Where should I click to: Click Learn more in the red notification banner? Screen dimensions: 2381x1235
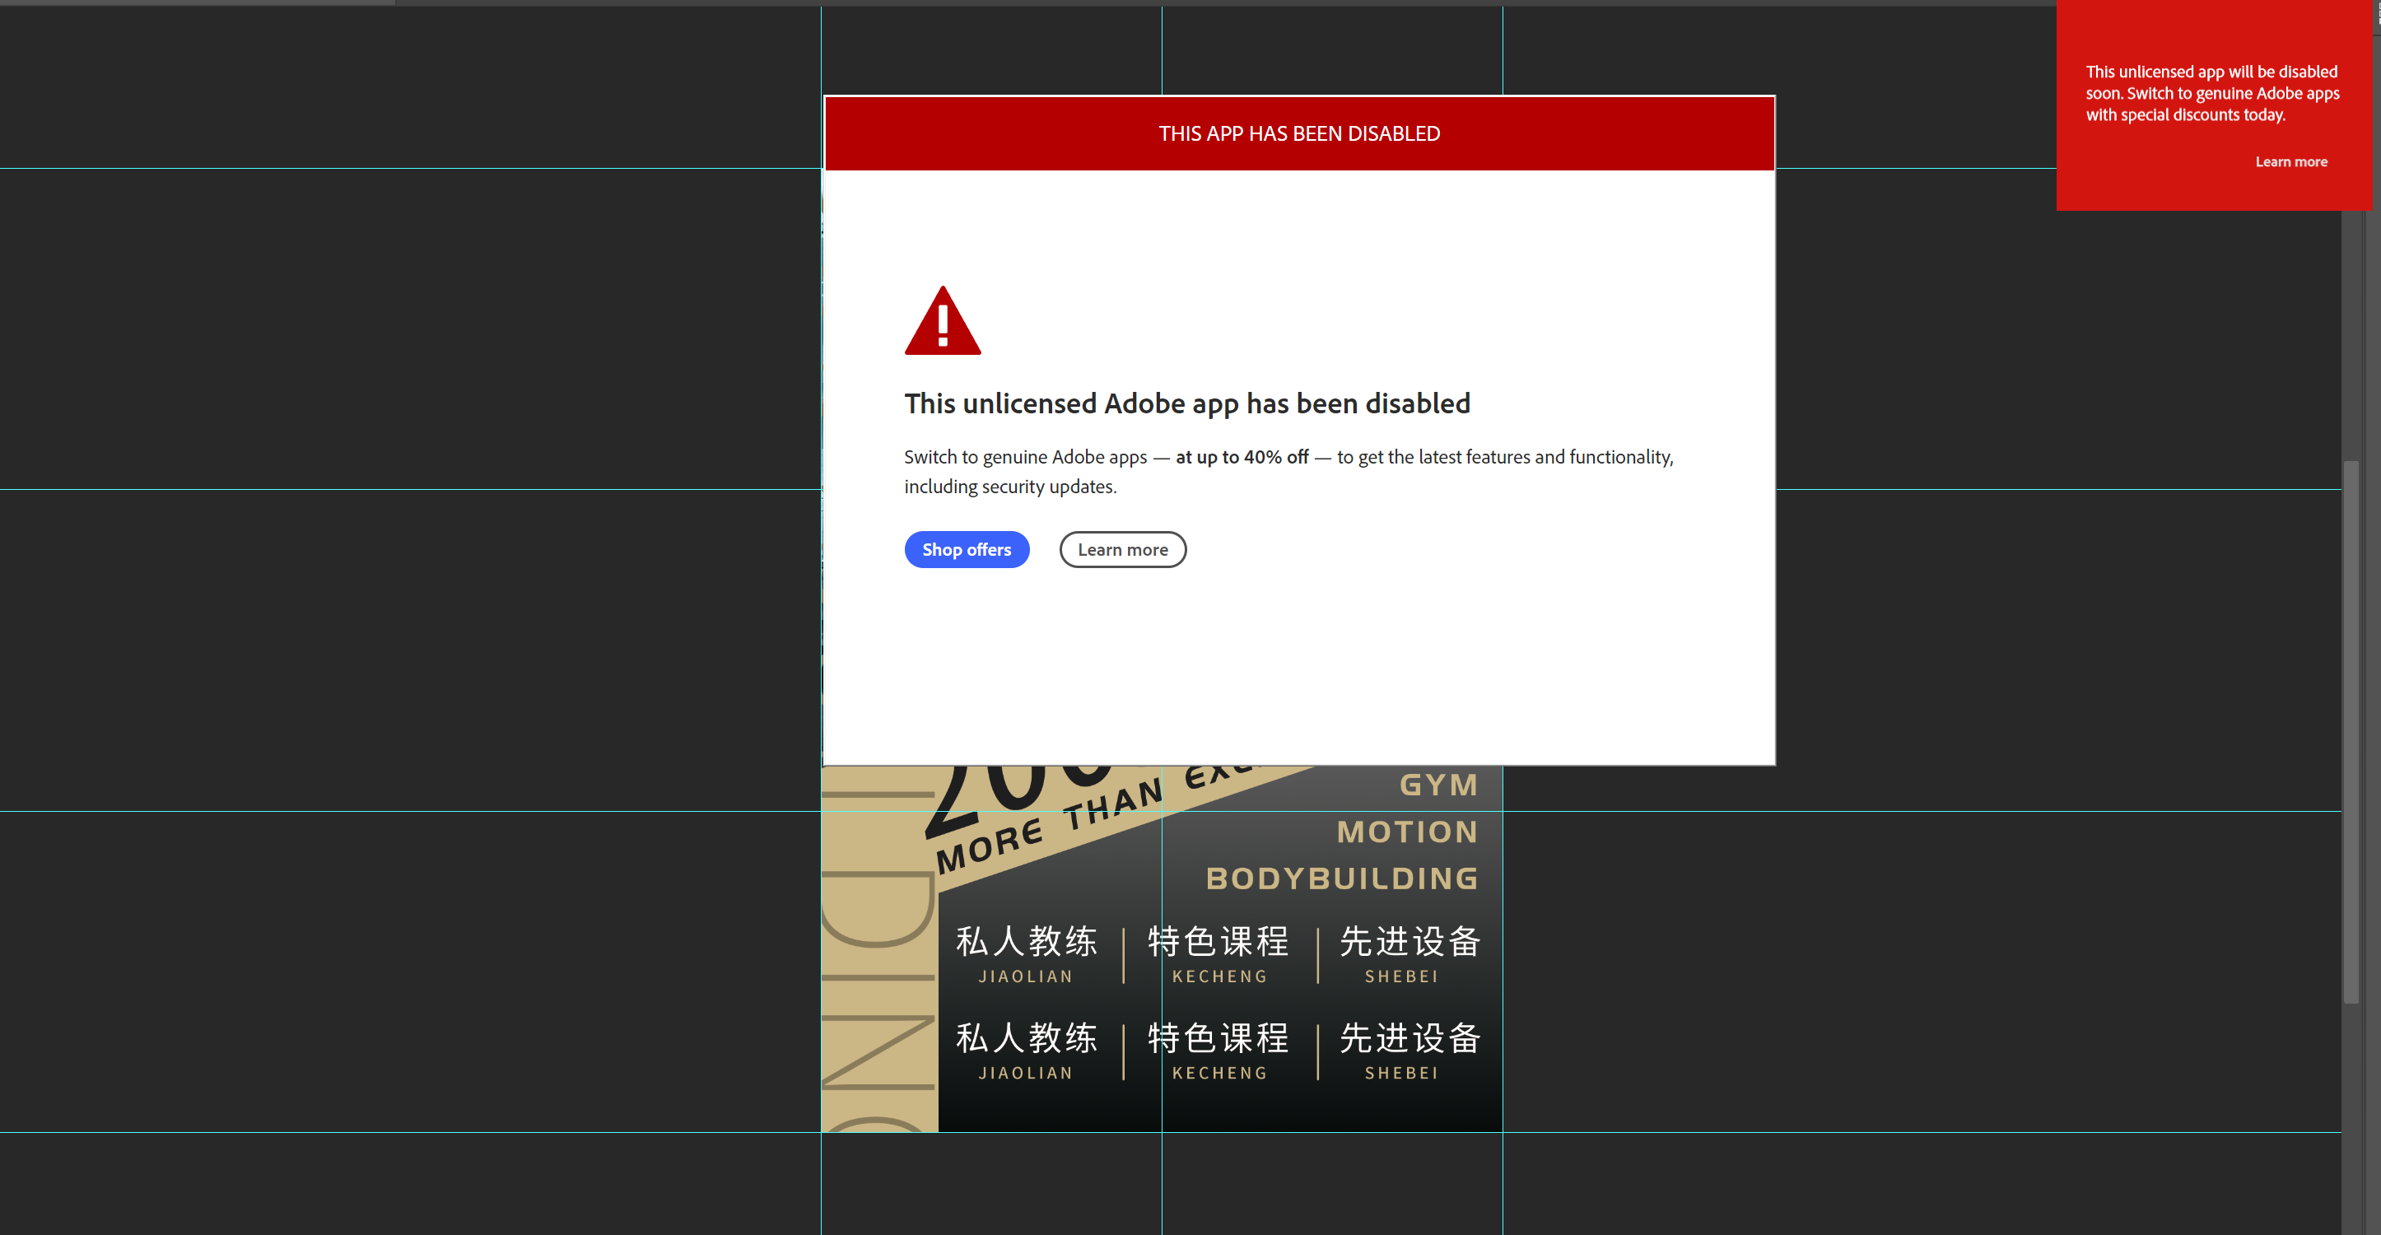point(2291,161)
